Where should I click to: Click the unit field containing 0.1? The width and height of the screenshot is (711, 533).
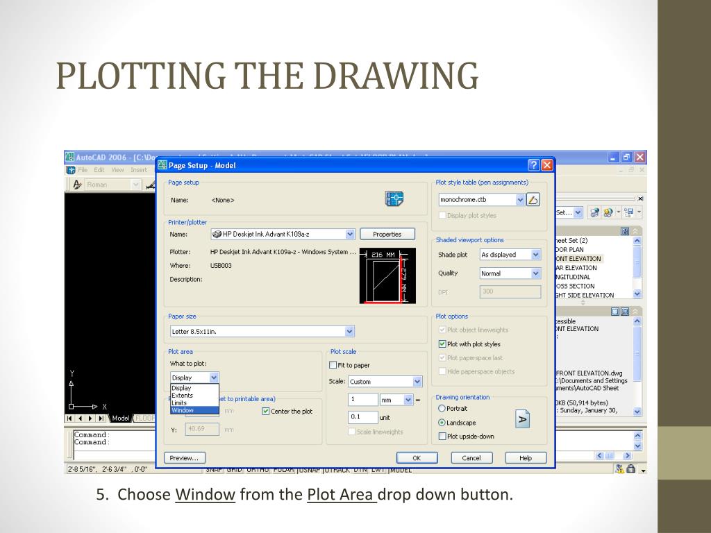pos(362,417)
